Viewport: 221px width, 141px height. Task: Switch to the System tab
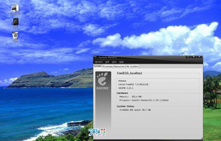98,66
